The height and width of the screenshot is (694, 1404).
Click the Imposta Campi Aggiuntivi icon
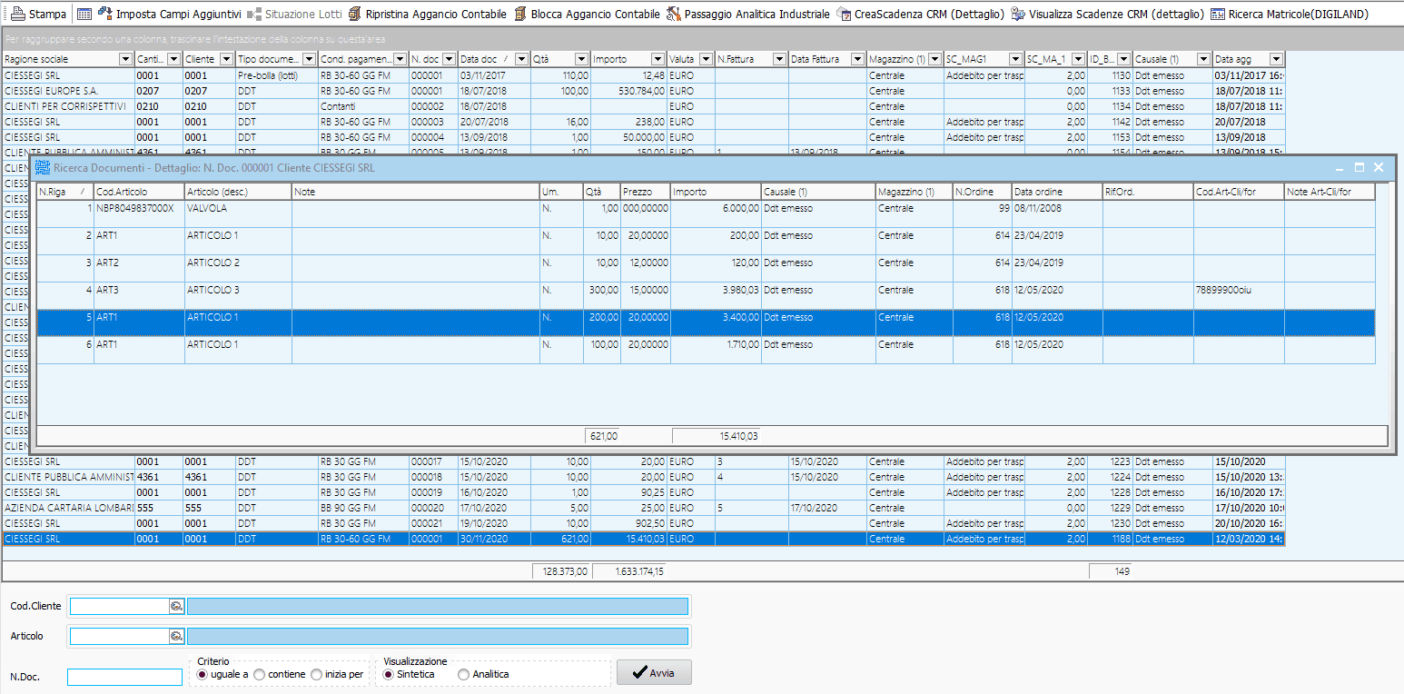coord(104,14)
